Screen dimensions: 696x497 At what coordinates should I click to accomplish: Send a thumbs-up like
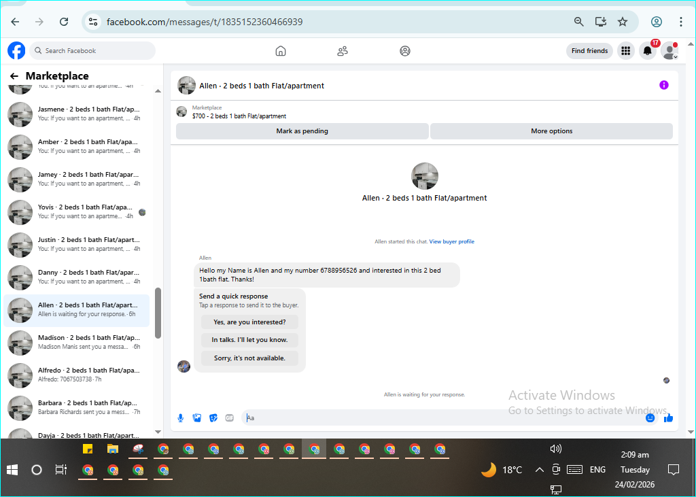[x=668, y=418]
